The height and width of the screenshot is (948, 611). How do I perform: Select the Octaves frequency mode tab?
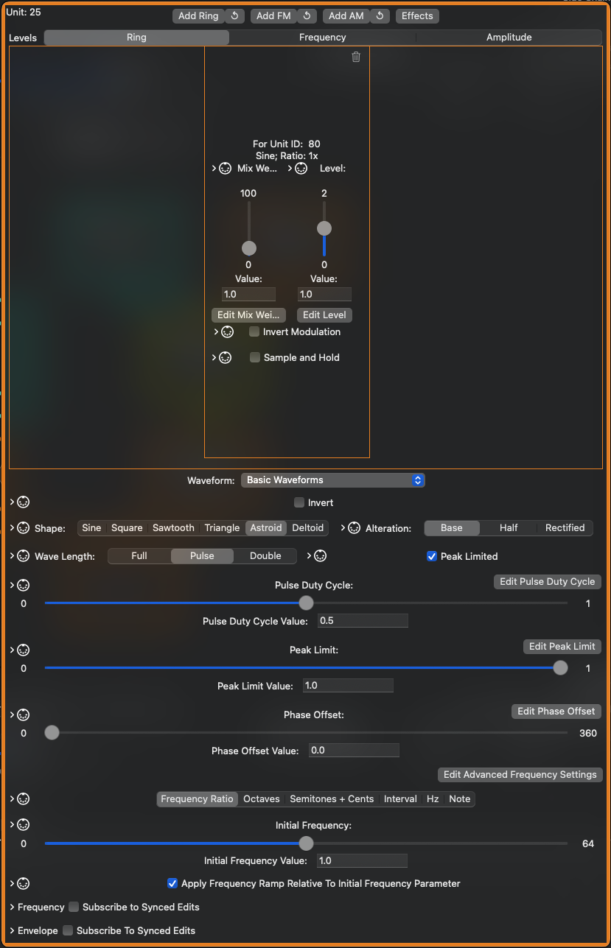pos(262,799)
